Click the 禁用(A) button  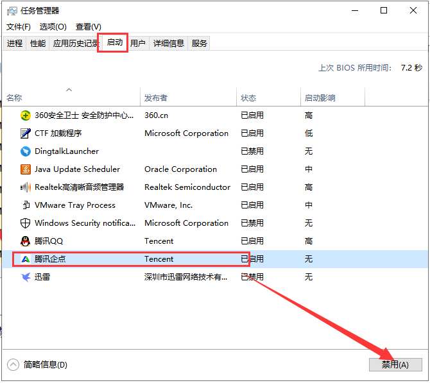click(395, 365)
